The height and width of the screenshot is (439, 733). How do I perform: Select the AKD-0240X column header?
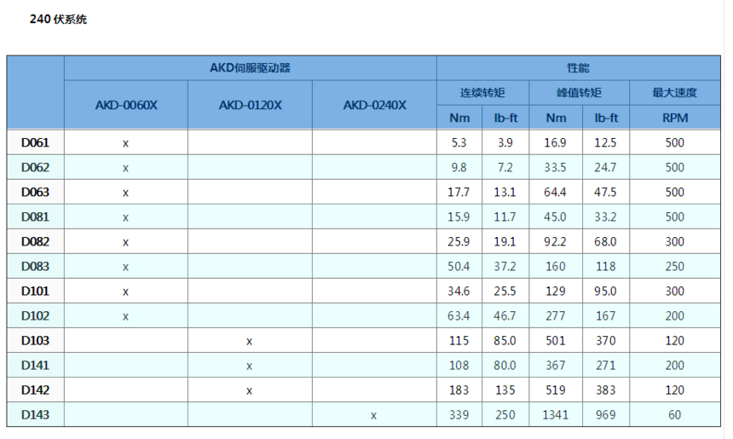click(374, 105)
